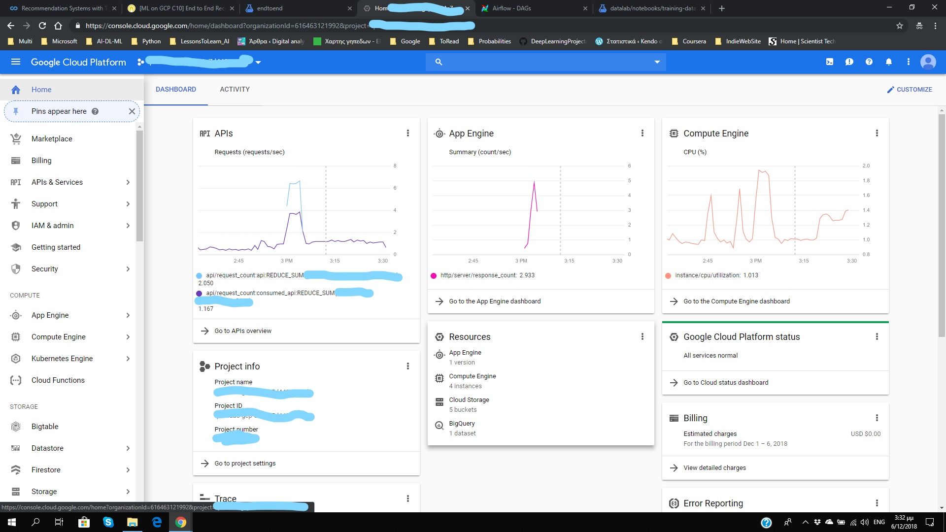Dismiss the Pins appear here hint
Viewport: 946px width, 532px height.
[x=132, y=111]
